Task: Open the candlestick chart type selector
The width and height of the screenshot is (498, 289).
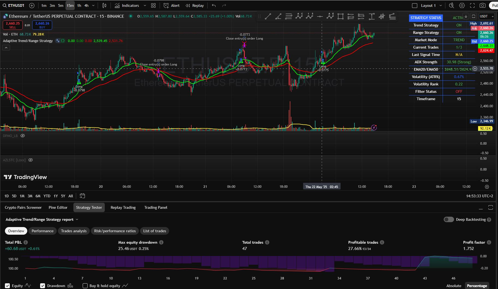Action: tap(104, 5)
